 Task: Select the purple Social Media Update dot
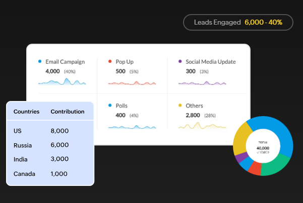[180, 62]
